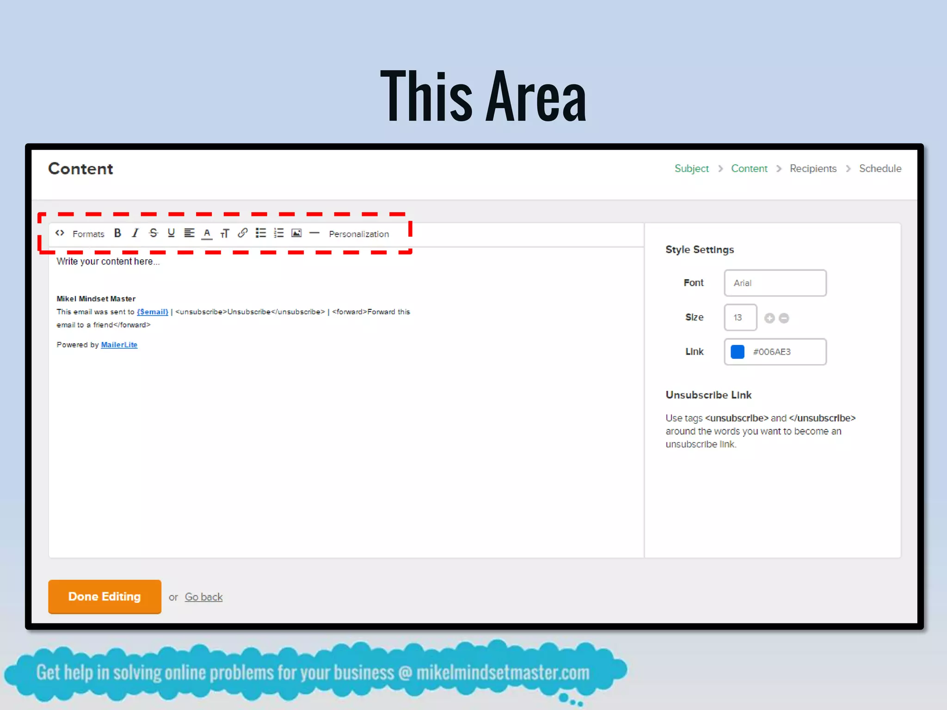Open text alignment options
The image size is (947, 710).
[x=189, y=233]
